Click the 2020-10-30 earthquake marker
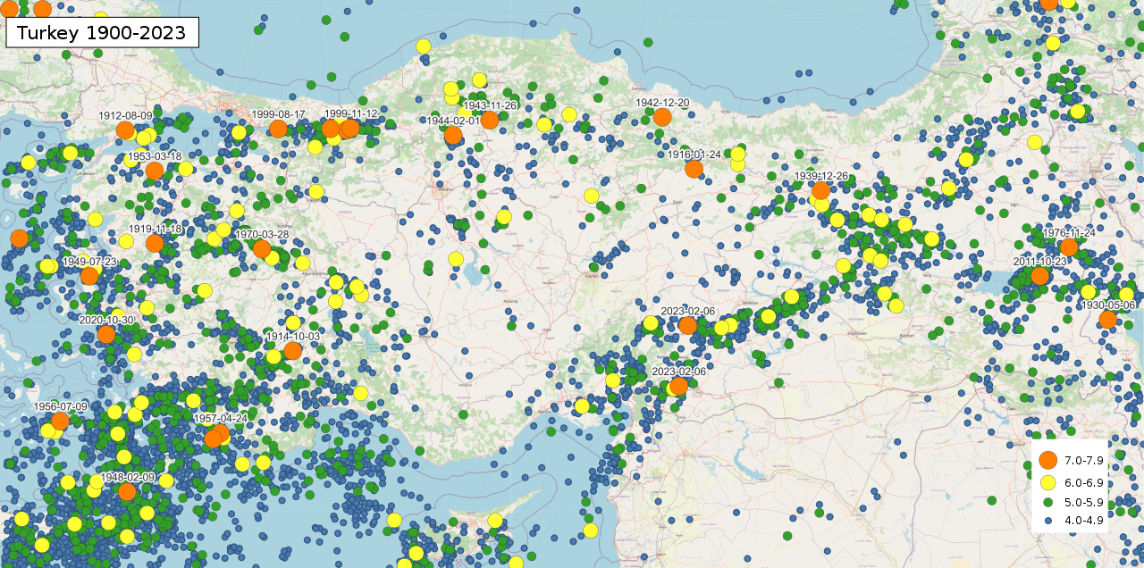Viewport: 1144px width, 568px height. point(106,334)
